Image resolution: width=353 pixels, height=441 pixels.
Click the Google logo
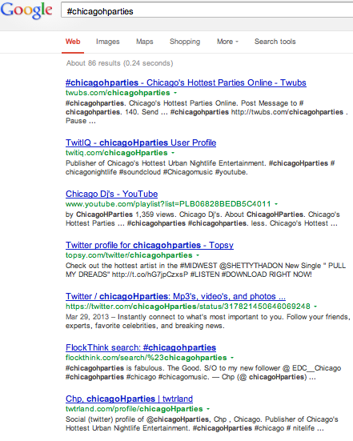coord(26,10)
